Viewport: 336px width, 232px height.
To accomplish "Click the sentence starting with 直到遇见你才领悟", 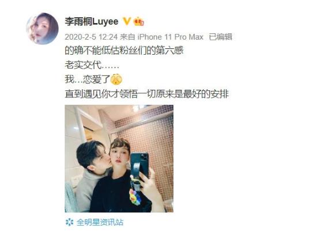I will tap(147, 94).
